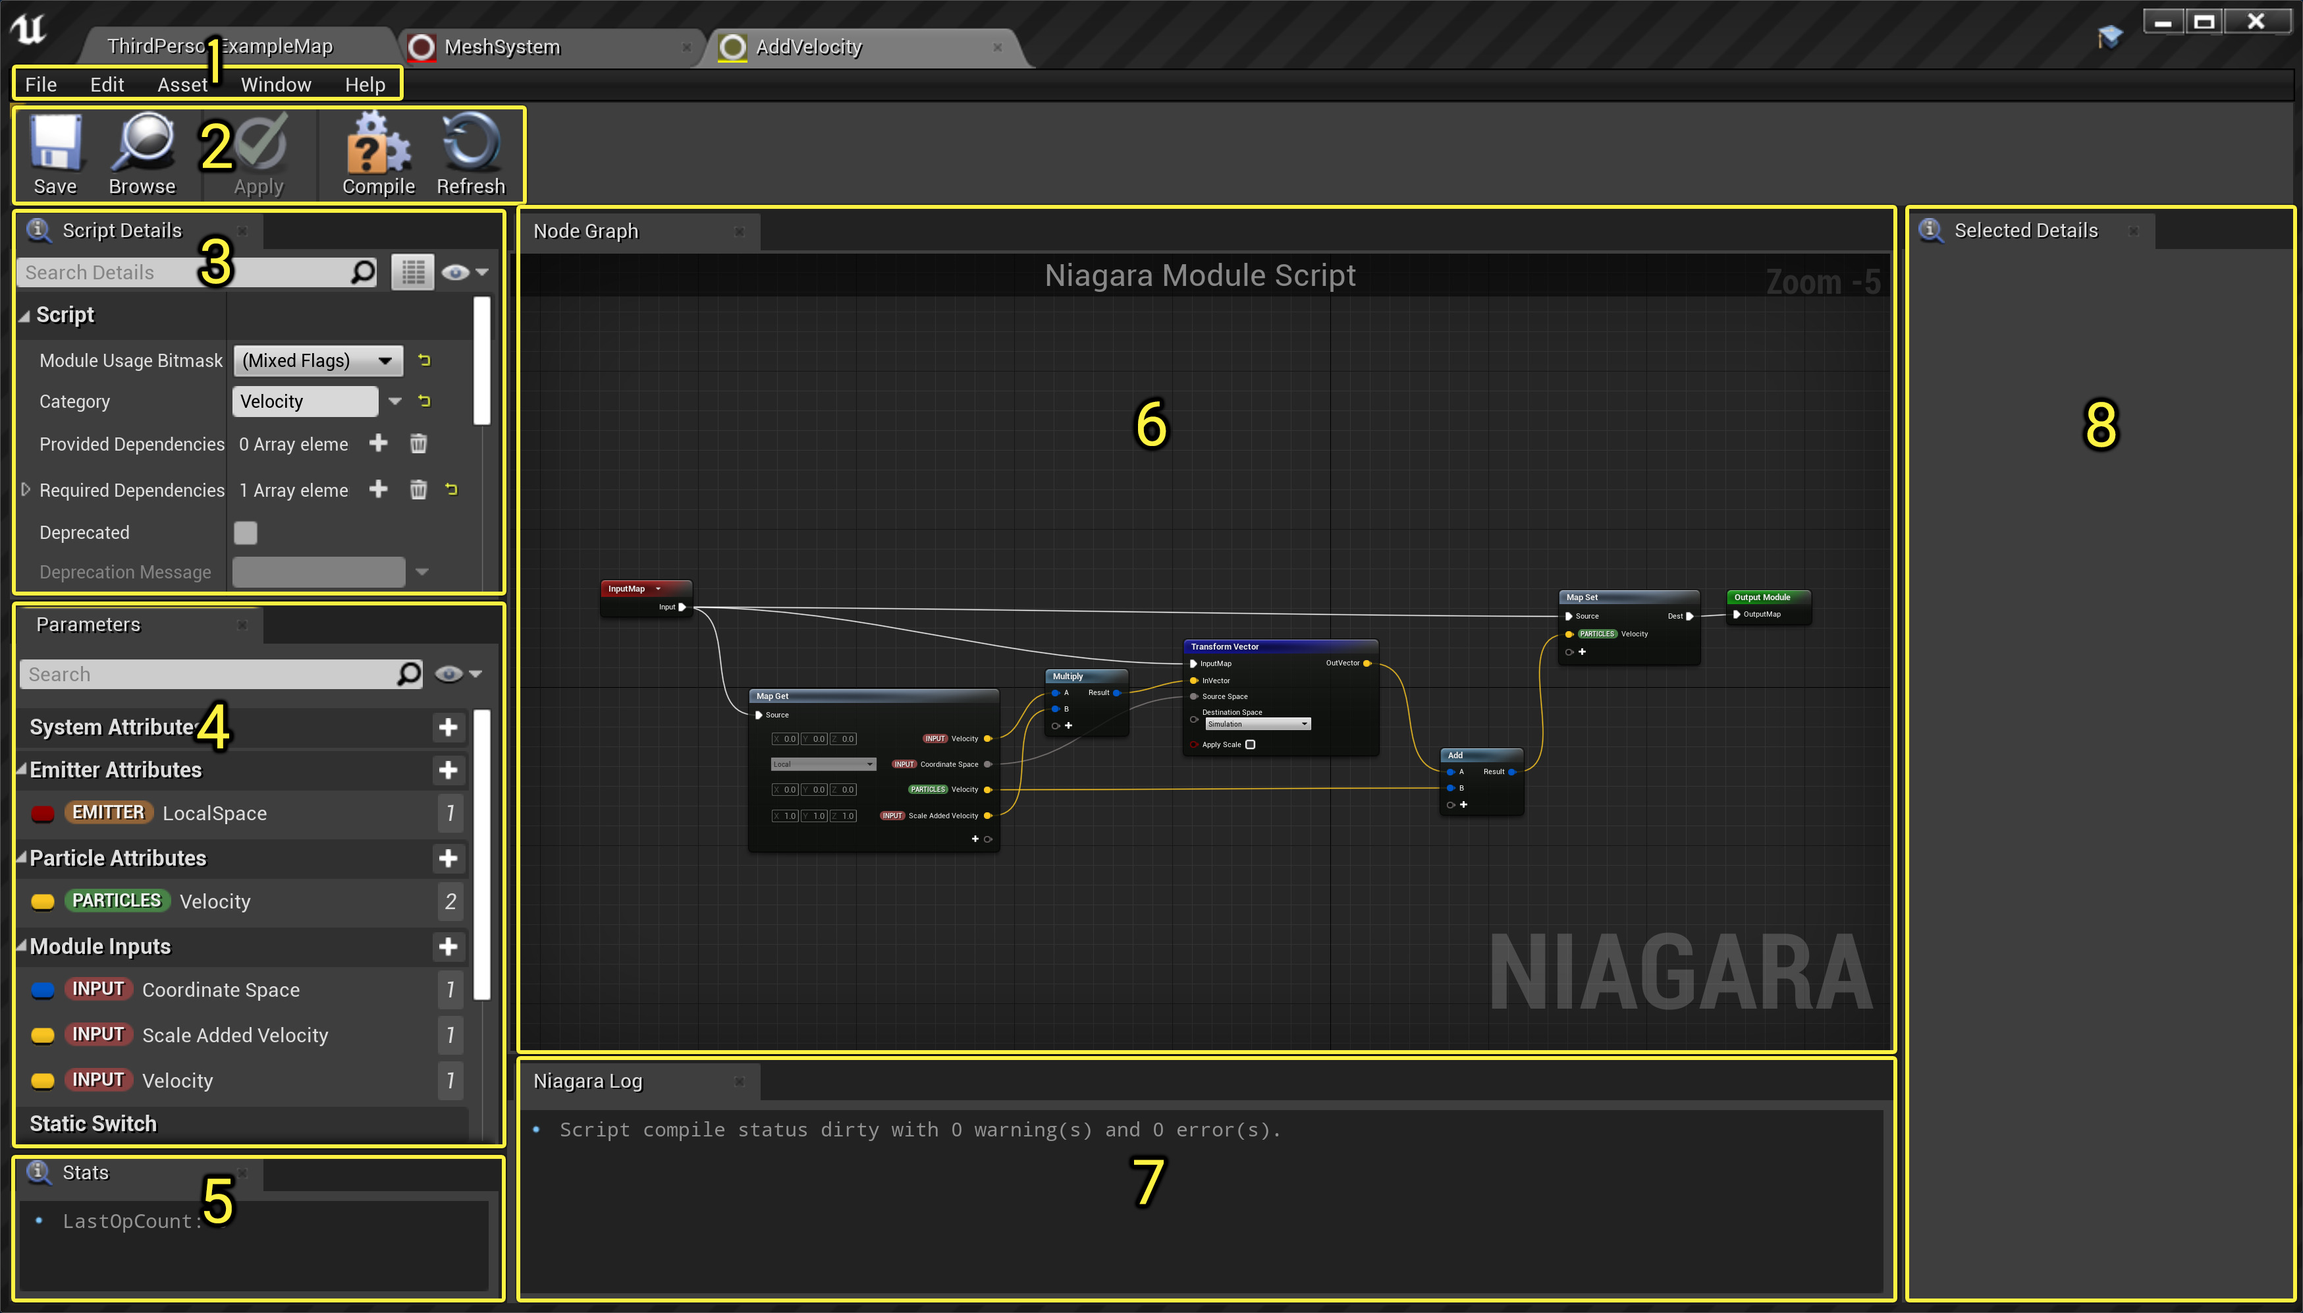Add new Particle Attributes parameter
The width and height of the screenshot is (2303, 1313).
click(x=448, y=858)
